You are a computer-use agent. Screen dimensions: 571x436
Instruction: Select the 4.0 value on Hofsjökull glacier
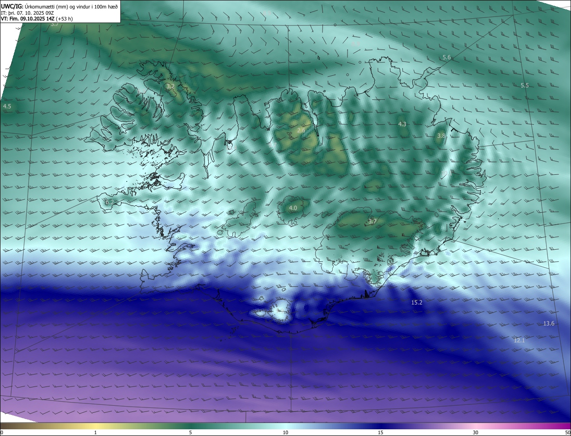pos(293,208)
